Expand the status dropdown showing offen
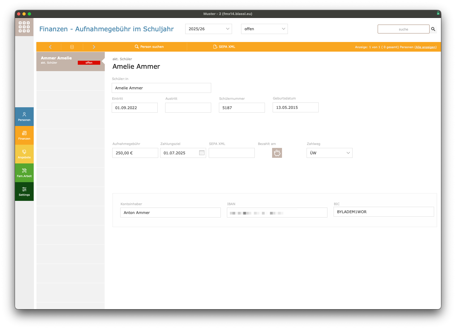The height and width of the screenshot is (329, 456). pos(264,29)
